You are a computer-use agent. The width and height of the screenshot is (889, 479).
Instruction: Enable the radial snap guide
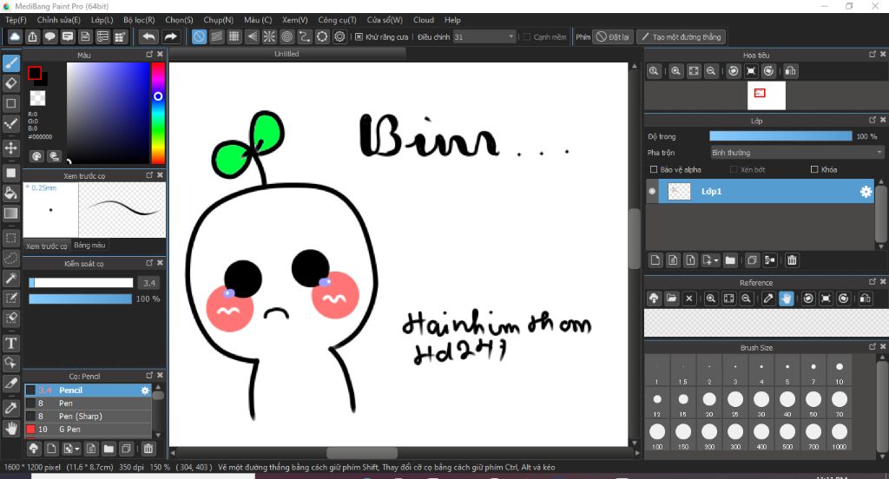(x=269, y=36)
